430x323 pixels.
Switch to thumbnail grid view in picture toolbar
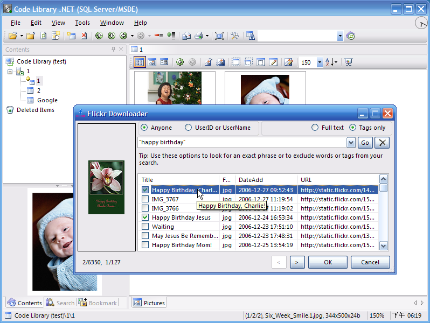[140, 62]
